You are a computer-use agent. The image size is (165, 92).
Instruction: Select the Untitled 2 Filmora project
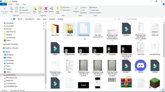point(126,29)
